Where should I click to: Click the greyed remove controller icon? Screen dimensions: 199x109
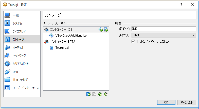point(94,94)
